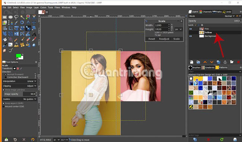Toggle the lock alpha channel icon

pos(202,25)
